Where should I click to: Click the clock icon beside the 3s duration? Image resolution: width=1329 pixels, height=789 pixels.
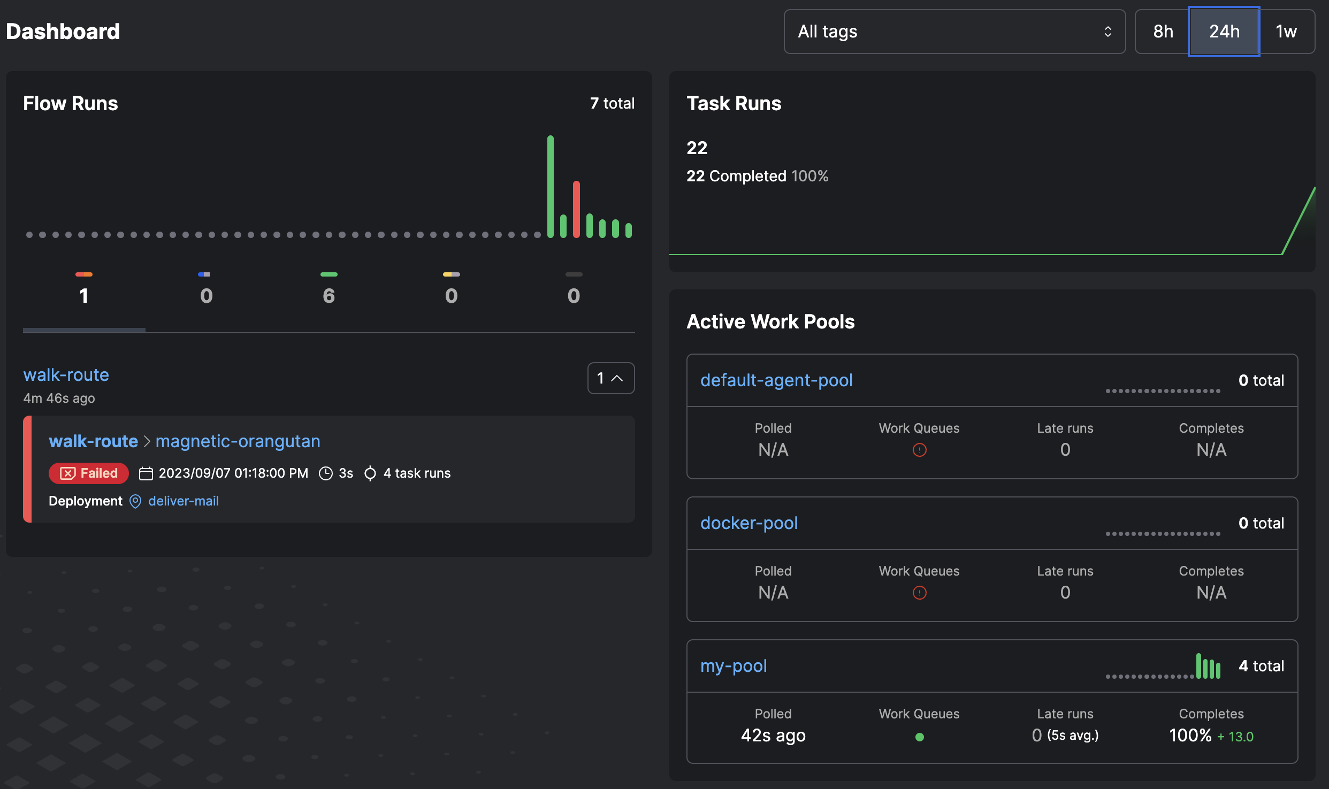(x=326, y=473)
